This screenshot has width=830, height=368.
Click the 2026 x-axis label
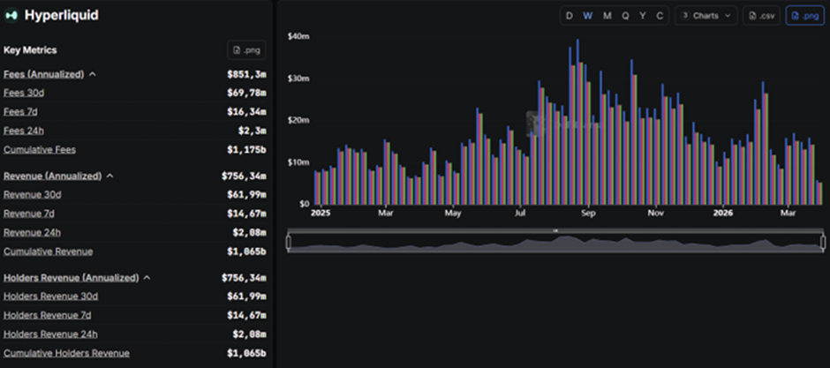click(722, 213)
